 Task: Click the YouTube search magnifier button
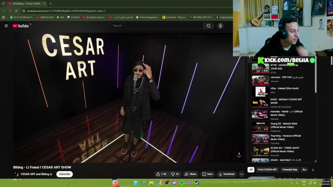(209, 26)
